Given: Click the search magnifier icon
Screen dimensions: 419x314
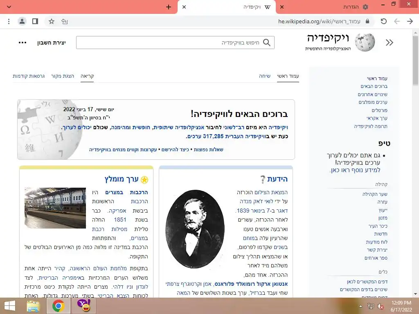Looking at the screenshot, I should click(267, 43).
